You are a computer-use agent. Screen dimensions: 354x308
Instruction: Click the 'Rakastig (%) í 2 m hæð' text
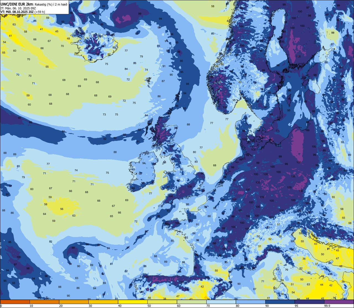pos(51,4)
